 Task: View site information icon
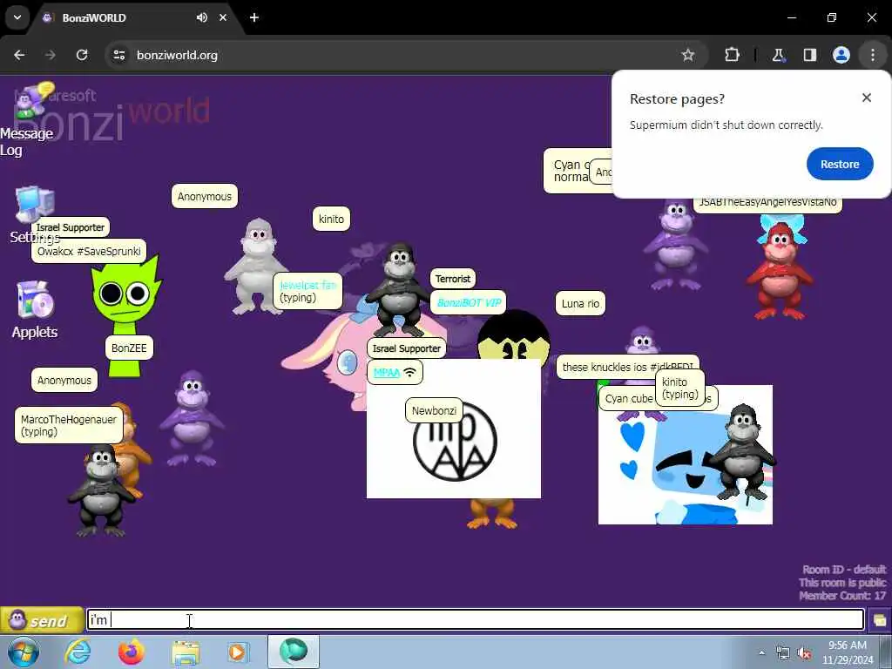tap(118, 55)
